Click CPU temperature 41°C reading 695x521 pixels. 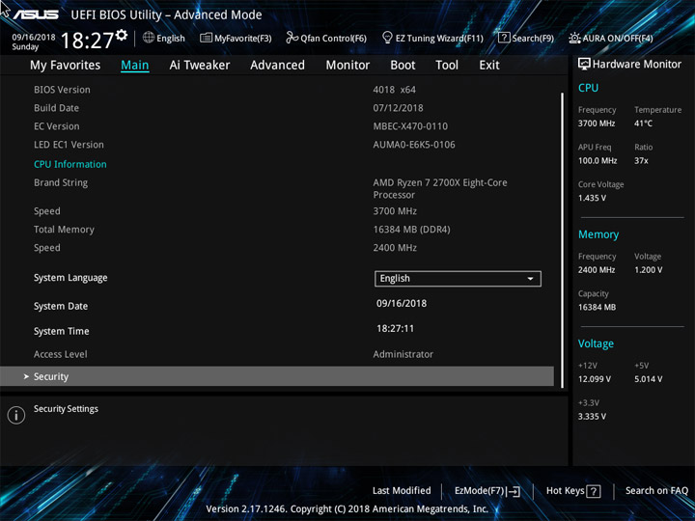[x=643, y=123]
